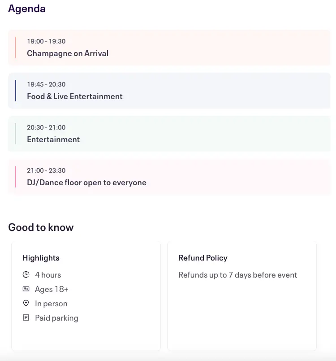This screenshot has height=361, width=336.
Task: Click the ID card icon for Ages 18+
Action: pyautogui.click(x=26, y=289)
